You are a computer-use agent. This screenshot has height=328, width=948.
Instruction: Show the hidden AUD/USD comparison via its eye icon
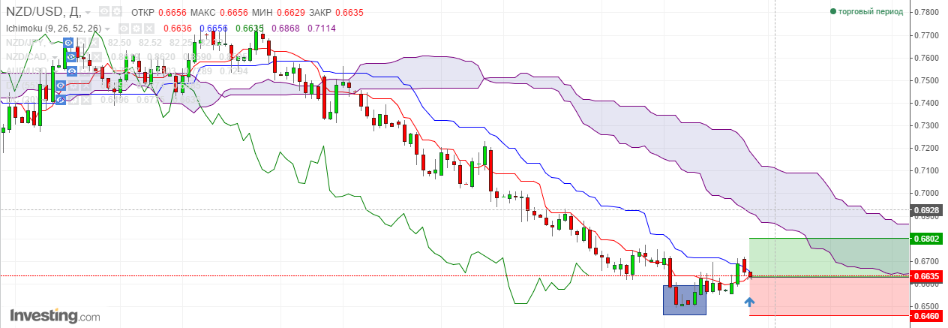[x=71, y=71]
